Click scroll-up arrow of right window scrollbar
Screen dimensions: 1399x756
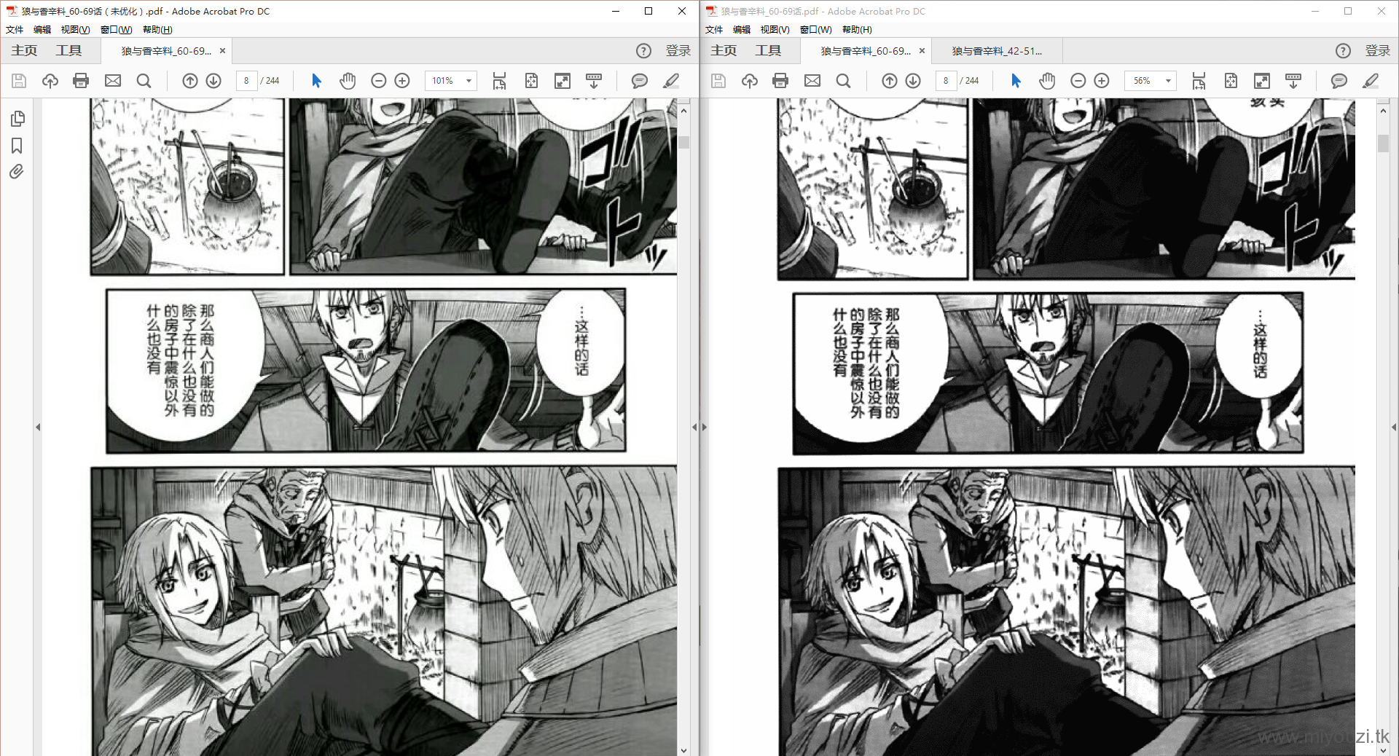(1383, 111)
